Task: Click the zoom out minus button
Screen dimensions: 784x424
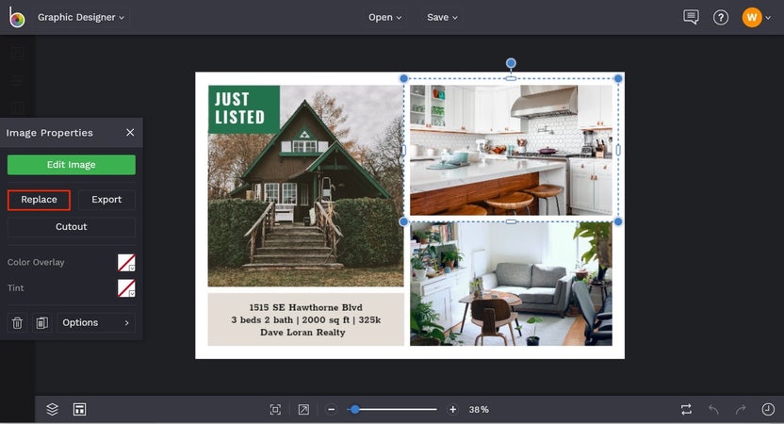Action: [331, 410]
